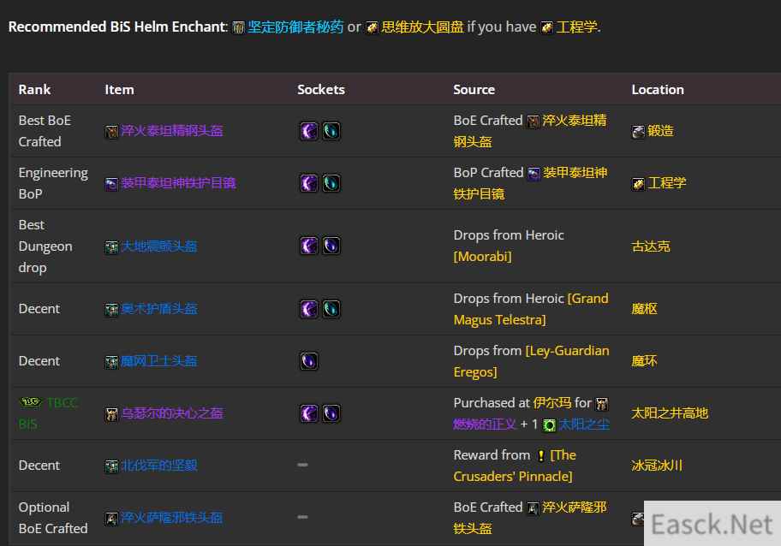Click the second socket icon in Engineering BoP row
Viewport: 781px width, 546px height.
(x=331, y=183)
